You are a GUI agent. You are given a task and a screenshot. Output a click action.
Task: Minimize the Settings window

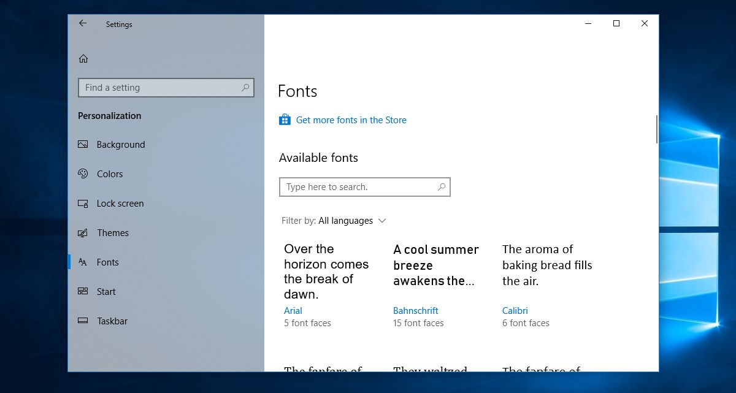pyautogui.click(x=588, y=23)
